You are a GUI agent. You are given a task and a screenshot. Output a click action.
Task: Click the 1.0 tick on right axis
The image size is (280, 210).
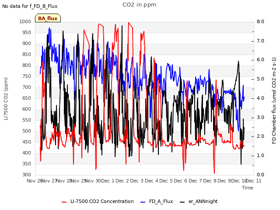pos(260,156)
